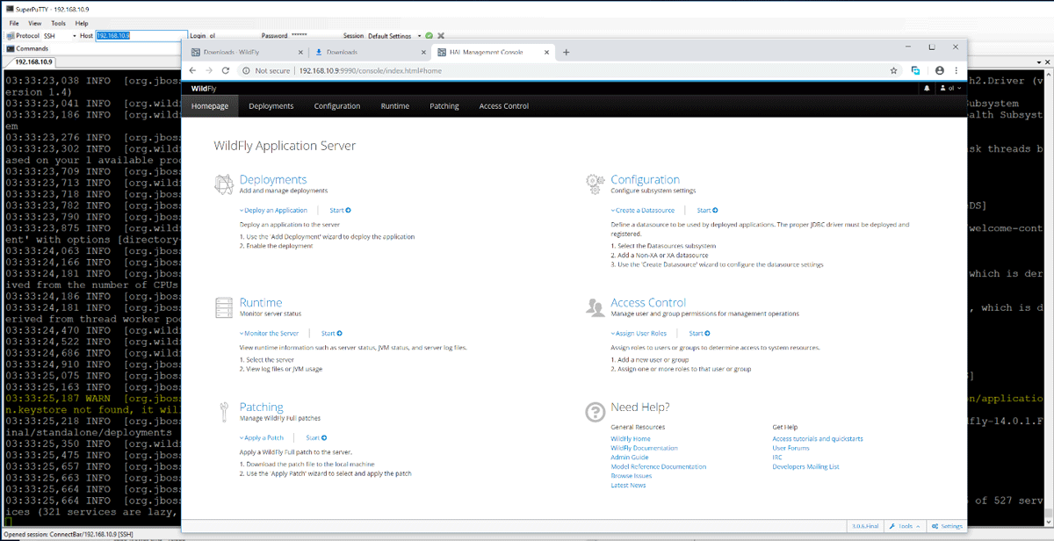Click the Deployments section icon
The height and width of the screenshot is (541, 1054).
click(x=224, y=184)
